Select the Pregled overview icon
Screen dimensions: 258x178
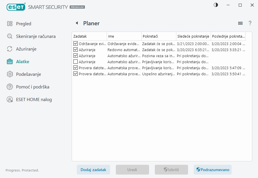[x=9, y=24]
